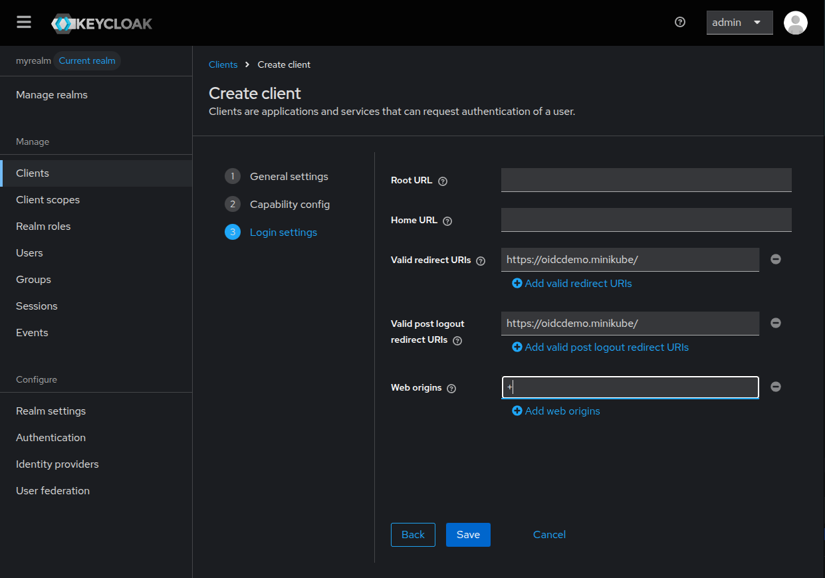Show help for Home URL
The width and height of the screenshot is (825, 578).
(447, 221)
